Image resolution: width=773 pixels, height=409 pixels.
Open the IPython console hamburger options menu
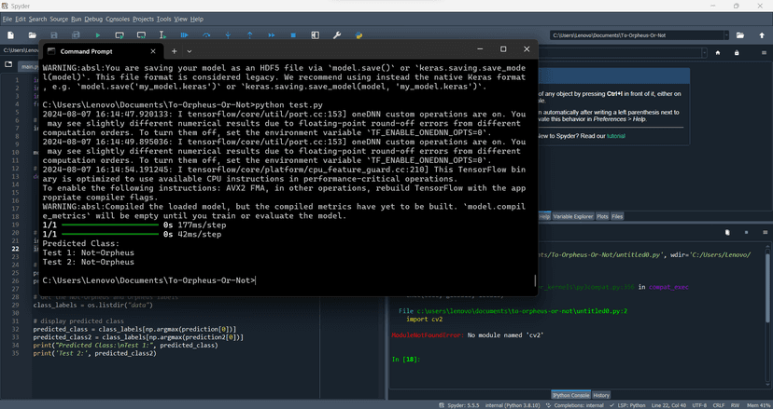(763, 232)
